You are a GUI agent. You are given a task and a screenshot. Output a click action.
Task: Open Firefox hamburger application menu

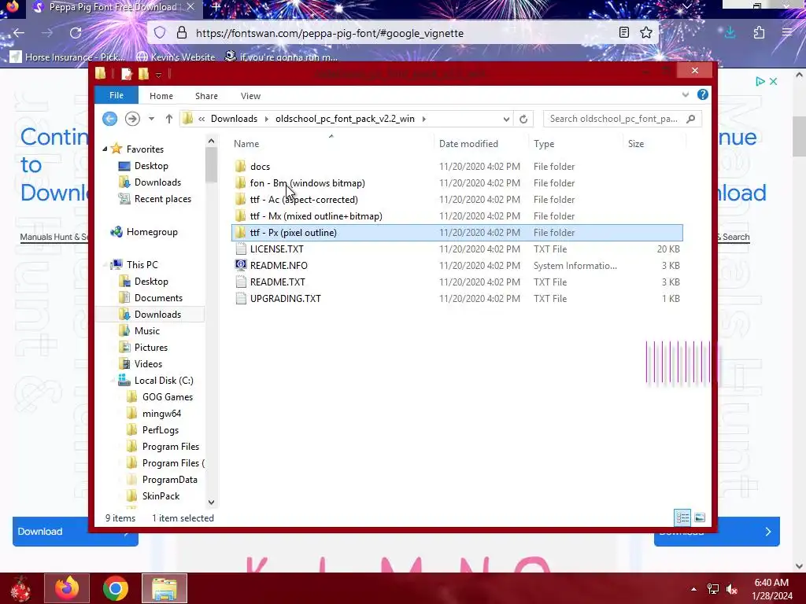(787, 33)
